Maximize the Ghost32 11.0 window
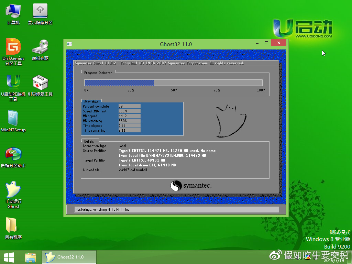 [x=266, y=43]
